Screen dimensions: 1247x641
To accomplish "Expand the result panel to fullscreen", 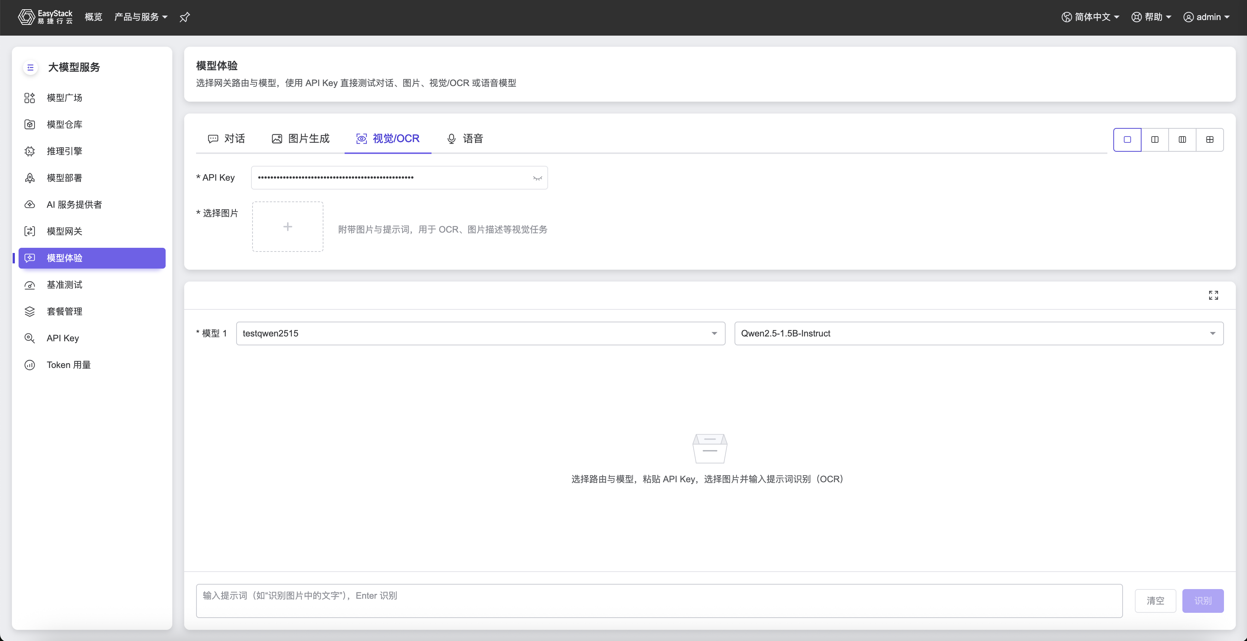I will [x=1213, y=295].
